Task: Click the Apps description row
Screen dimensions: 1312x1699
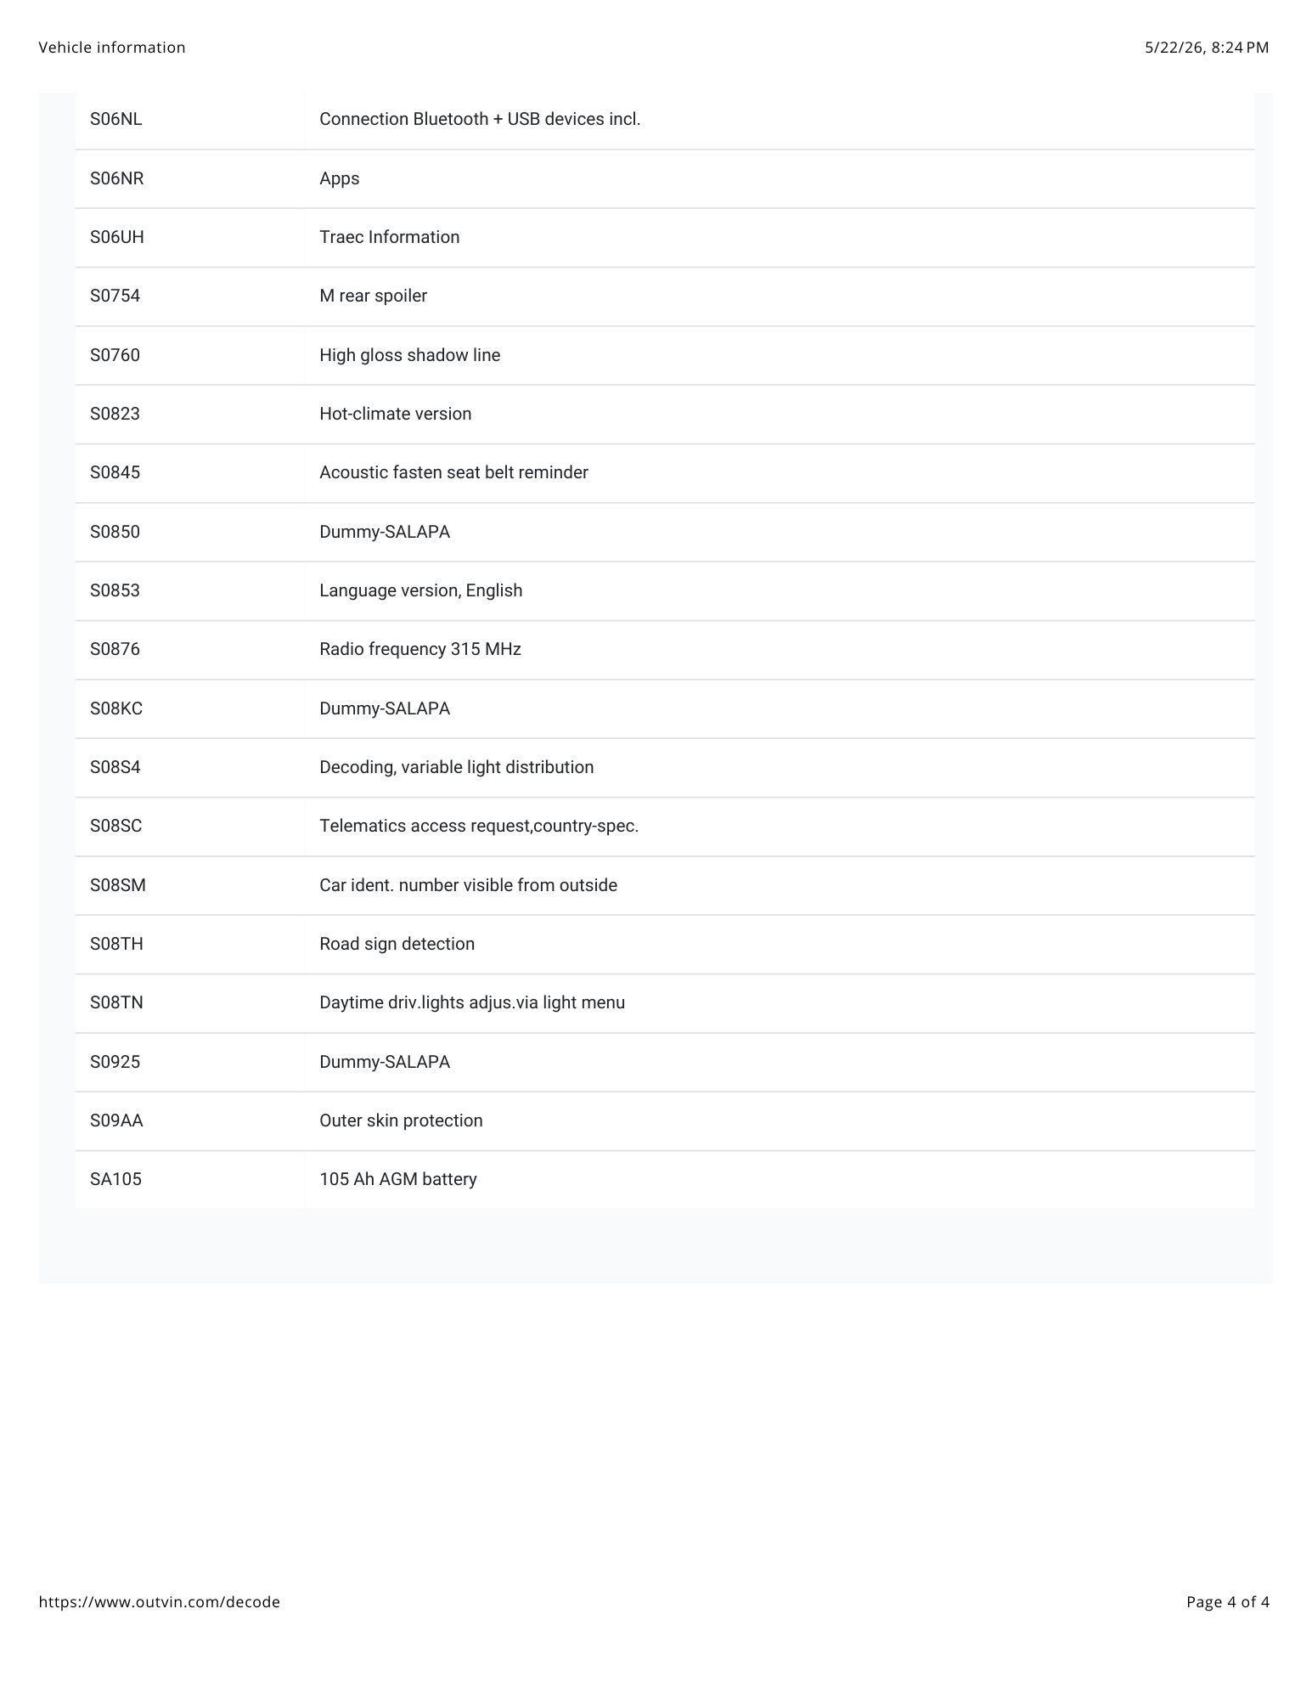Action: pyautogui.click(x=665, y=178)
